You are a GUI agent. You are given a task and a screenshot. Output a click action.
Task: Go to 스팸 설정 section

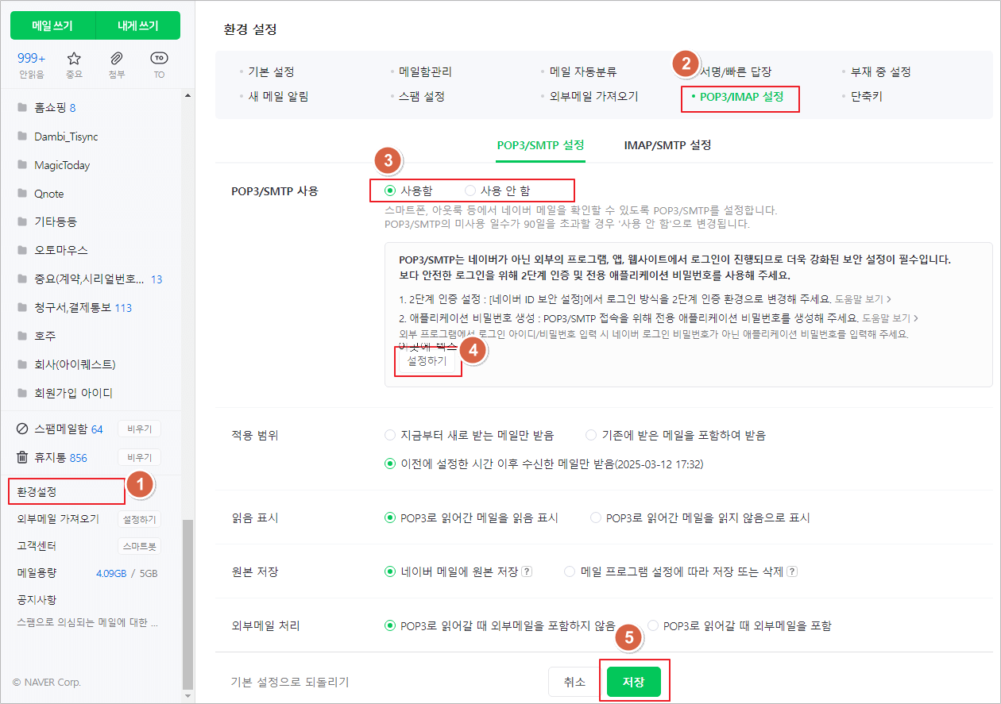pyautogui.click(x=421, y=97)
